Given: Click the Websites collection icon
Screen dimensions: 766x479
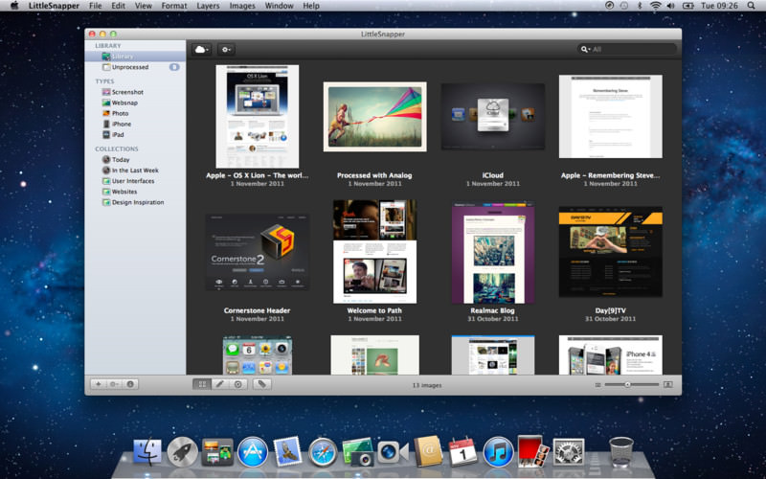Looking at the screenshot, I should point(106,192).
